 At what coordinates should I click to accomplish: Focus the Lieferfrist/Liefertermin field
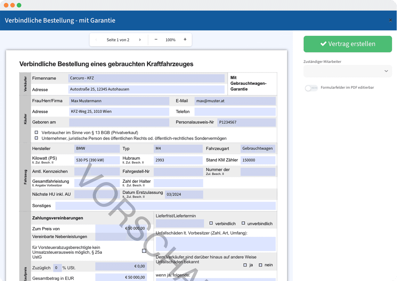(180, 223)
